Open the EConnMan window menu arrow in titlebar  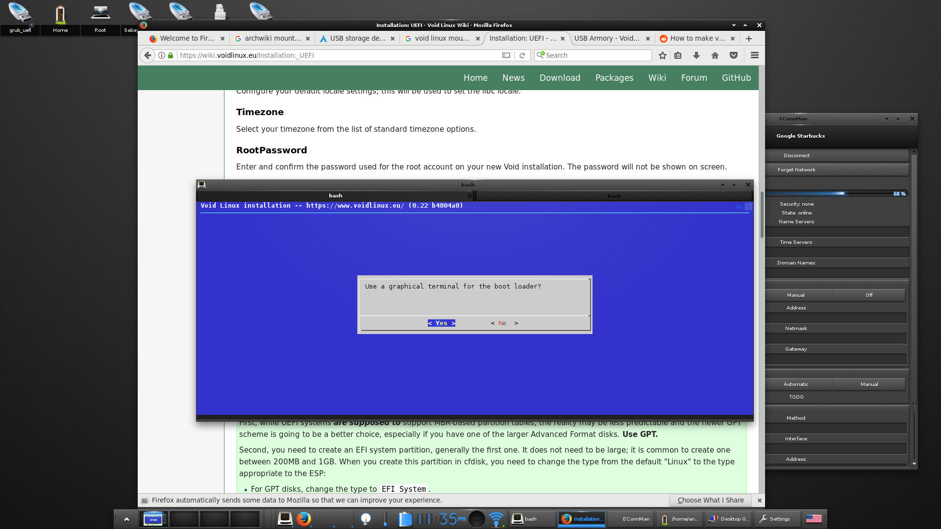point(887,119)
